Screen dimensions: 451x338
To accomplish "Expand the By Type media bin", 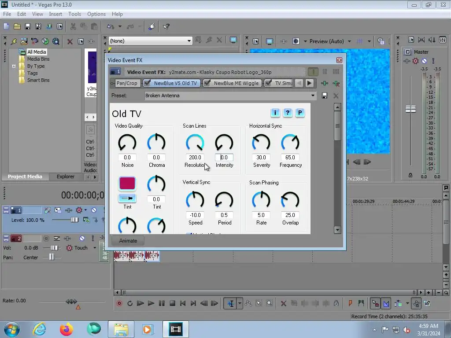I will [14, 66].
